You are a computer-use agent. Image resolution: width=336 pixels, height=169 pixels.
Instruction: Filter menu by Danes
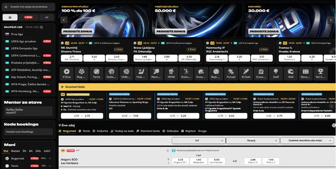tap(15, 151)
